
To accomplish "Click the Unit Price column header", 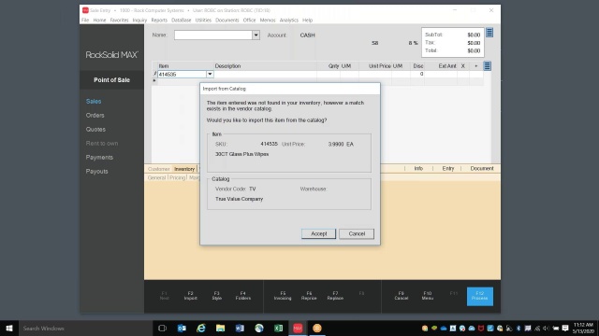I will tap(380, 66).
